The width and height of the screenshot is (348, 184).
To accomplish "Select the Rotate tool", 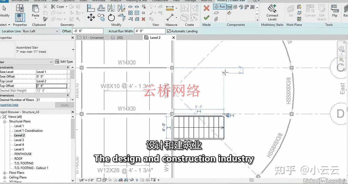I will (x=111, y=18).
